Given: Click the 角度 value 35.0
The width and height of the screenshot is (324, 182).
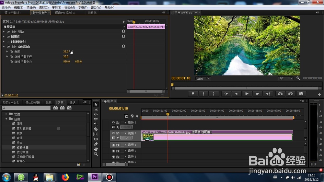Looking at the screenshot, I should tap(66, 51).
